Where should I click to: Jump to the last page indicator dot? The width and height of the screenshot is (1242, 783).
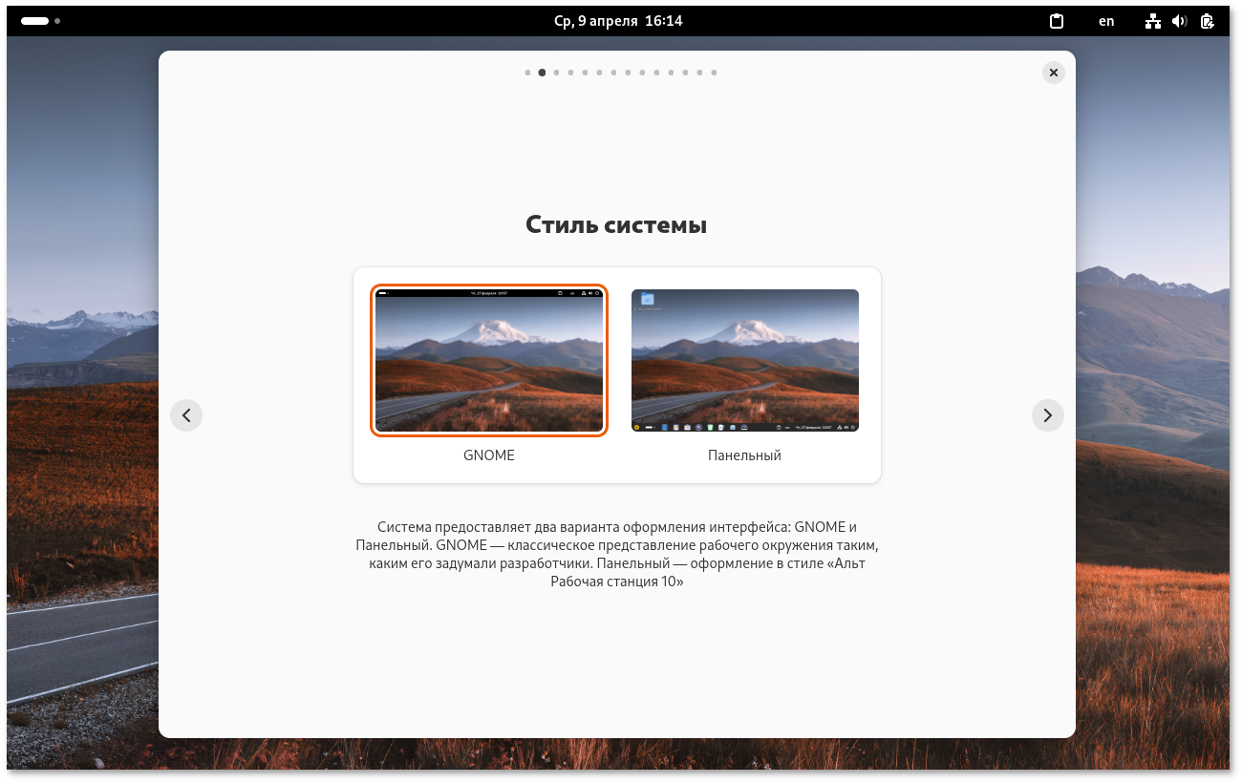coord(714,72)
